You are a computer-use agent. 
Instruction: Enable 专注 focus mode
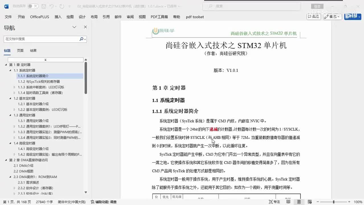tap(275, 202)
